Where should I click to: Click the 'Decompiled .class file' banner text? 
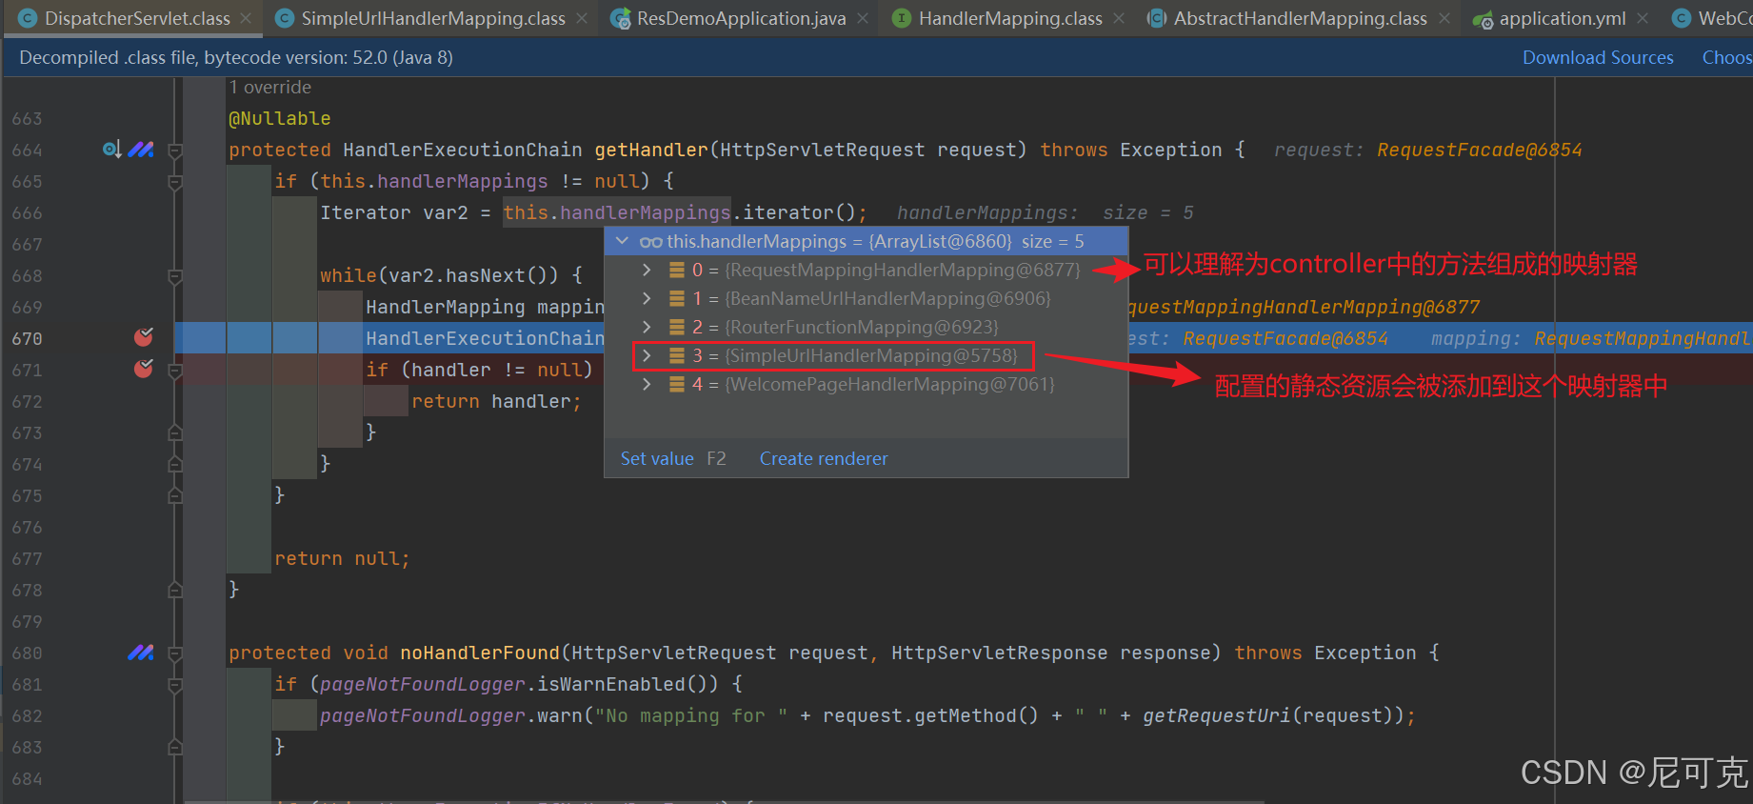click(236, 57)
